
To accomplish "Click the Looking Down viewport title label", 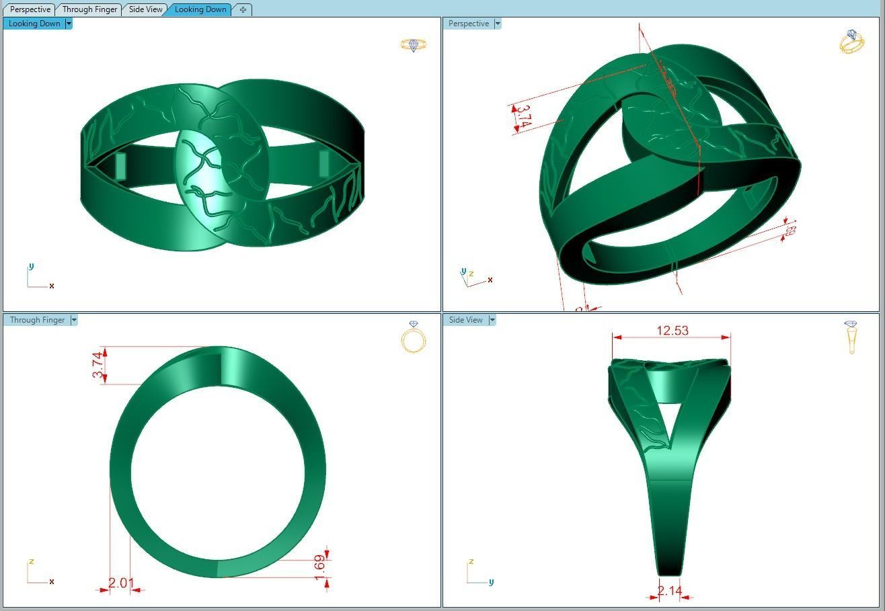I will pos(34,24).
